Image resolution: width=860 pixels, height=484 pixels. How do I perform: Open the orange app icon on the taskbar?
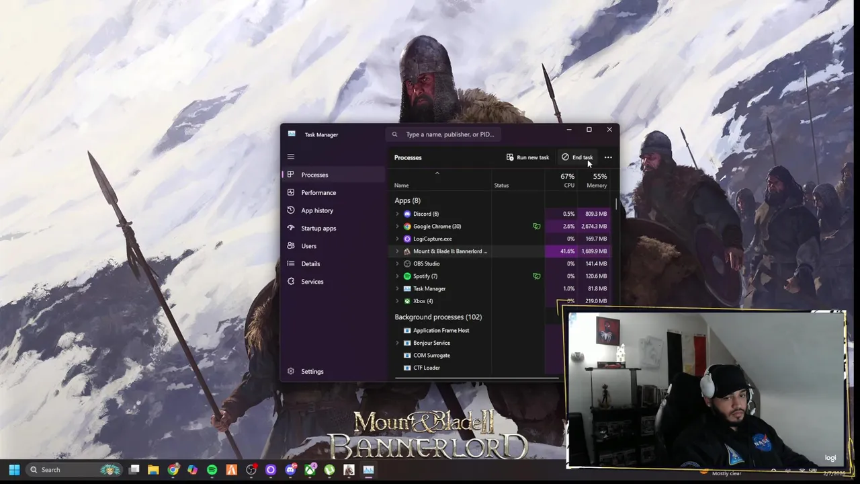point(232,470)
